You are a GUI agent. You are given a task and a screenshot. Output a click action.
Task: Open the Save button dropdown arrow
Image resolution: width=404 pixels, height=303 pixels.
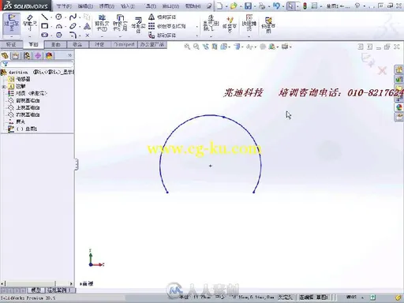coord(255,6)
